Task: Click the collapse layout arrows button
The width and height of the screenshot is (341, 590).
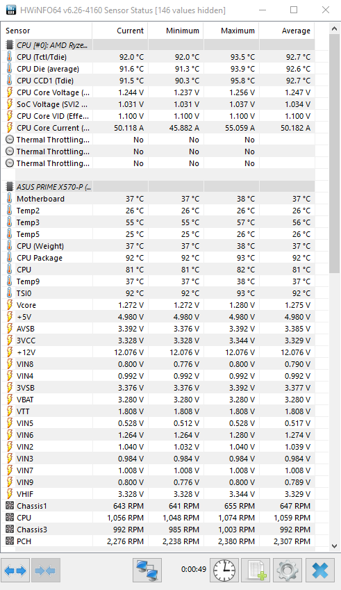Action: tap(46, 571)
